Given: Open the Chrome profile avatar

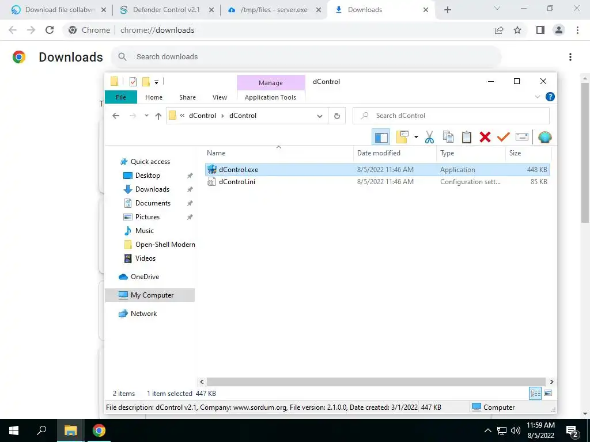Looking at the screenshot, I should 559,30.
